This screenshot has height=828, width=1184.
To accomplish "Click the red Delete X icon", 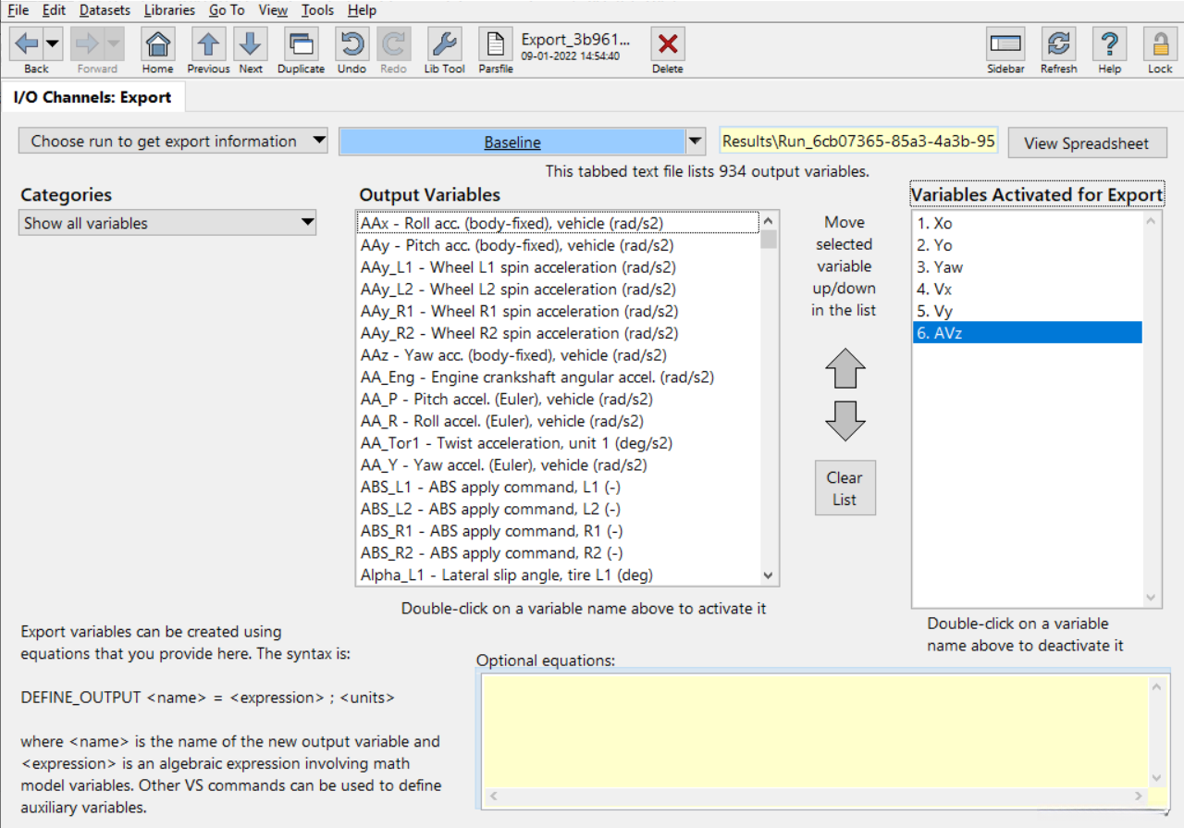I will click(667, 44).
